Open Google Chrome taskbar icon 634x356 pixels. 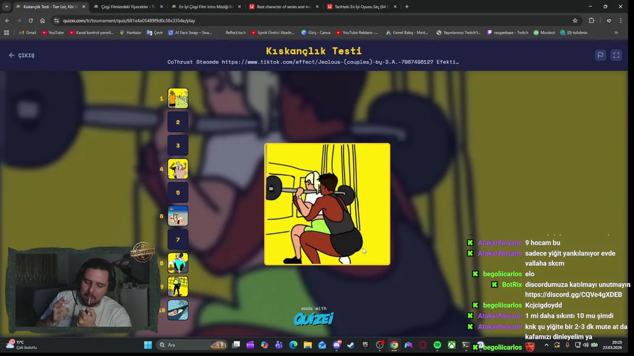(394, 345)
